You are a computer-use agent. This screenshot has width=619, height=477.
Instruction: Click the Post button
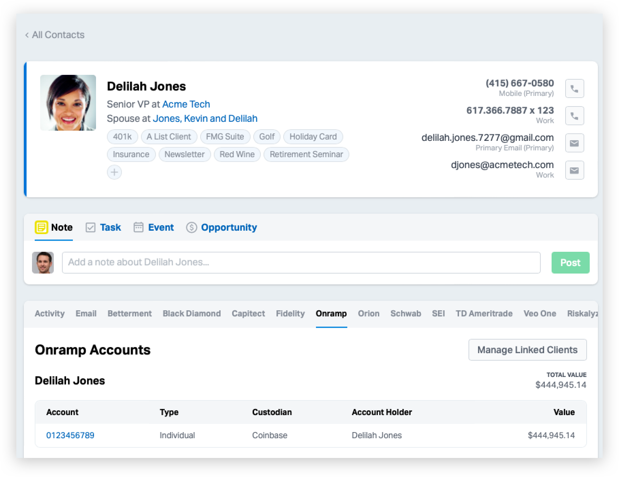coord(570,263)
